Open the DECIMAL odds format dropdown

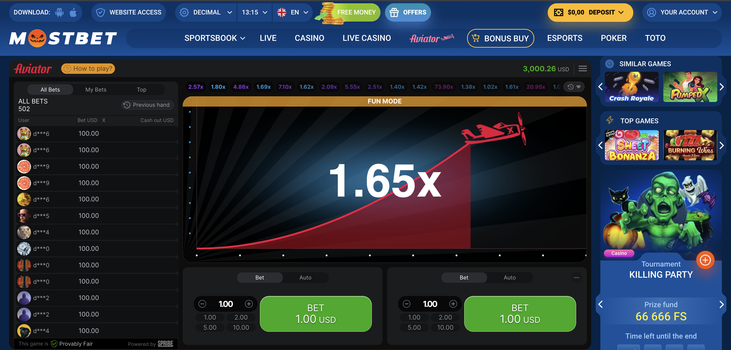tap(206, 12)
